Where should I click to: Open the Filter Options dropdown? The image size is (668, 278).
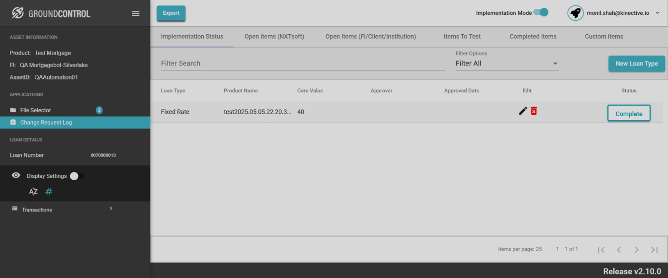pyautogui.click(x=507, y=64)
